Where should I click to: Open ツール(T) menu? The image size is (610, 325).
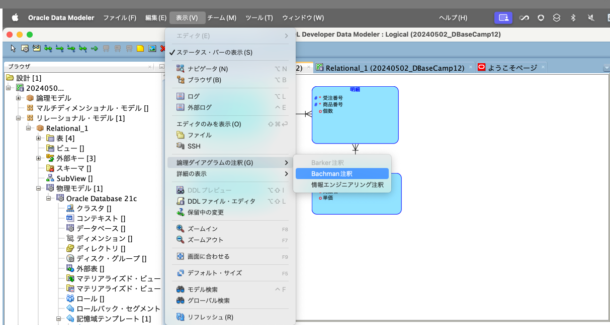tap(259, 18)
